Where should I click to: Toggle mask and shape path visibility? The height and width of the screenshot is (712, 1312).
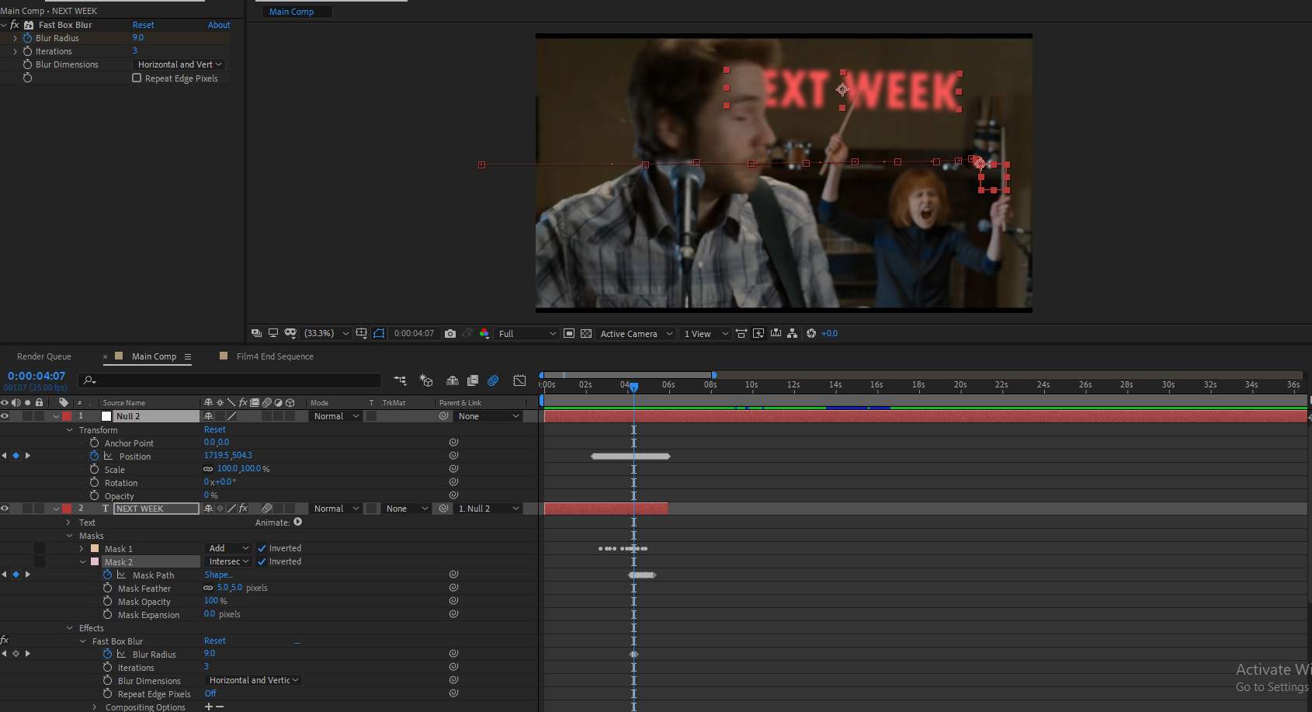[x=379, y=333]
